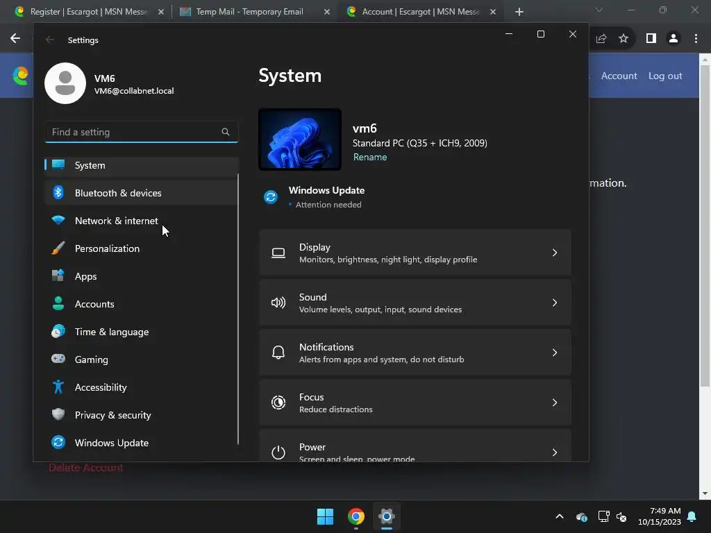
Task: Open the taskbar clock and date
Action: coord(660,516)
